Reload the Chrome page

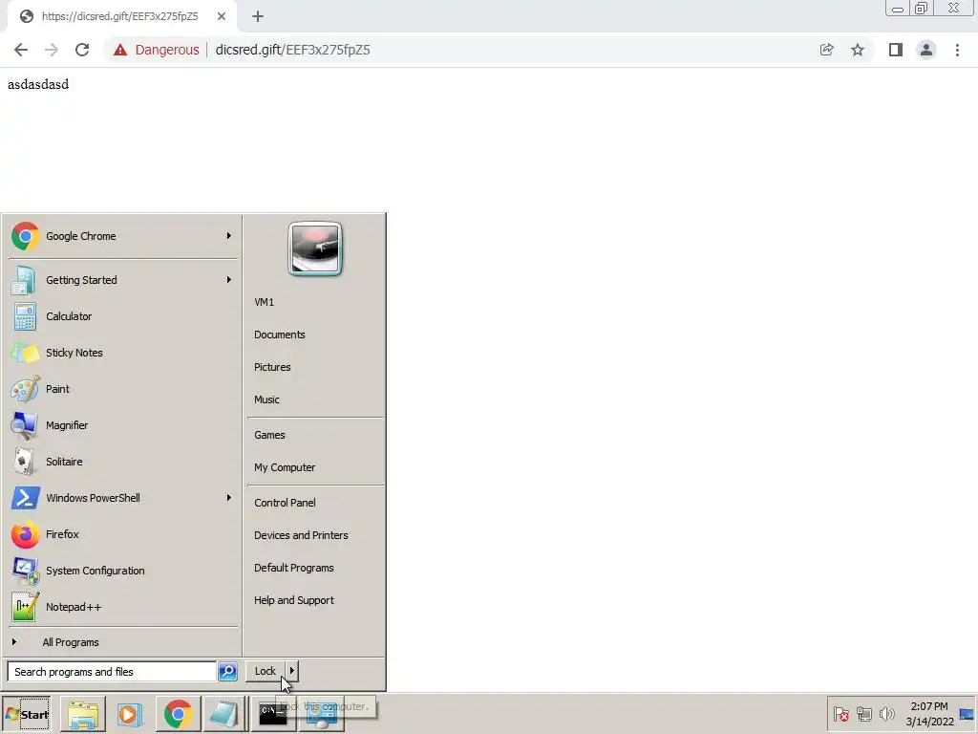82,50
